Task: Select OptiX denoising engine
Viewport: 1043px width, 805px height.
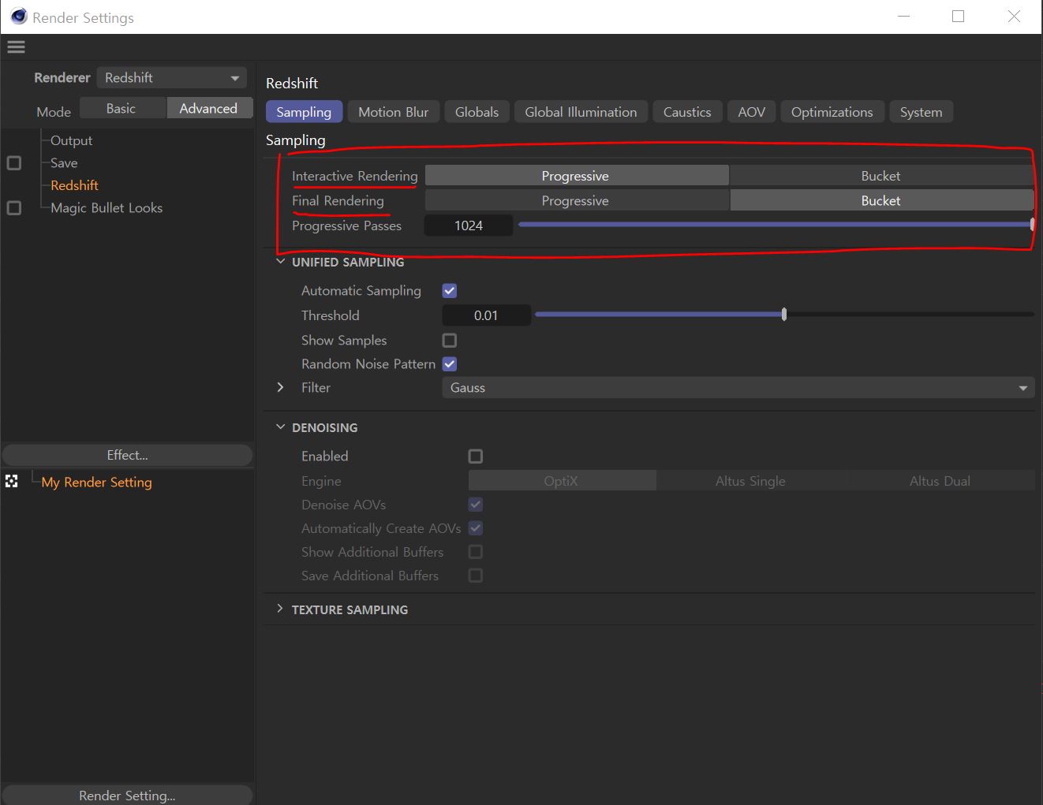Action: (562, 481)
